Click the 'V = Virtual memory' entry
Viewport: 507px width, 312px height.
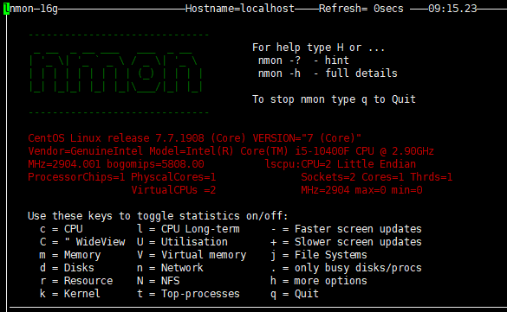(192, 255)
